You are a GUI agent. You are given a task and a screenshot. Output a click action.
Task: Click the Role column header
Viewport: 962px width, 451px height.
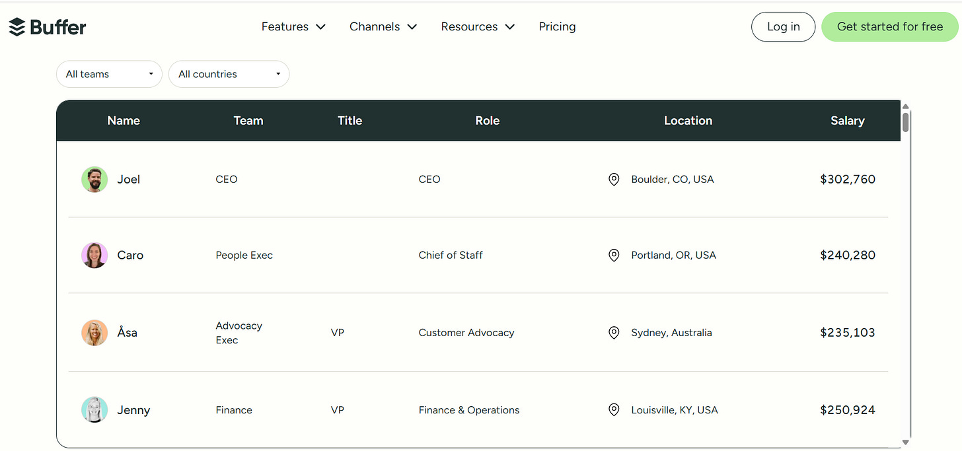488,121
